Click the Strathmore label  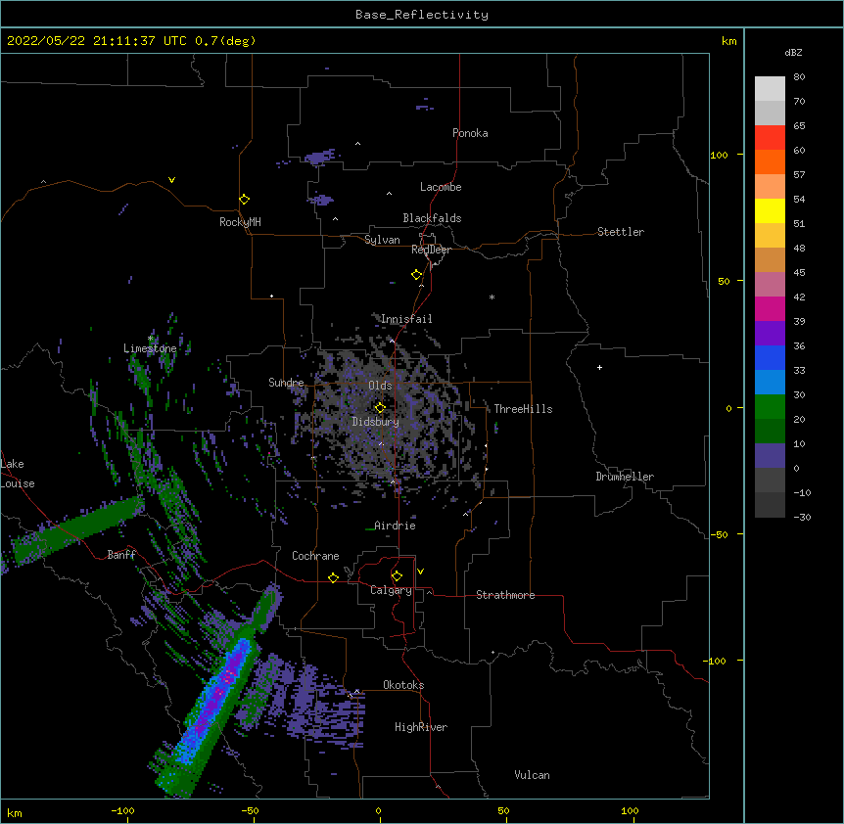pyautogui.click(x=505, y=595)
